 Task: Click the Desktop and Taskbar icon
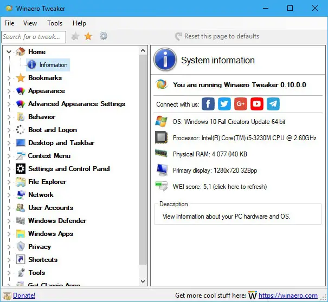21,143
